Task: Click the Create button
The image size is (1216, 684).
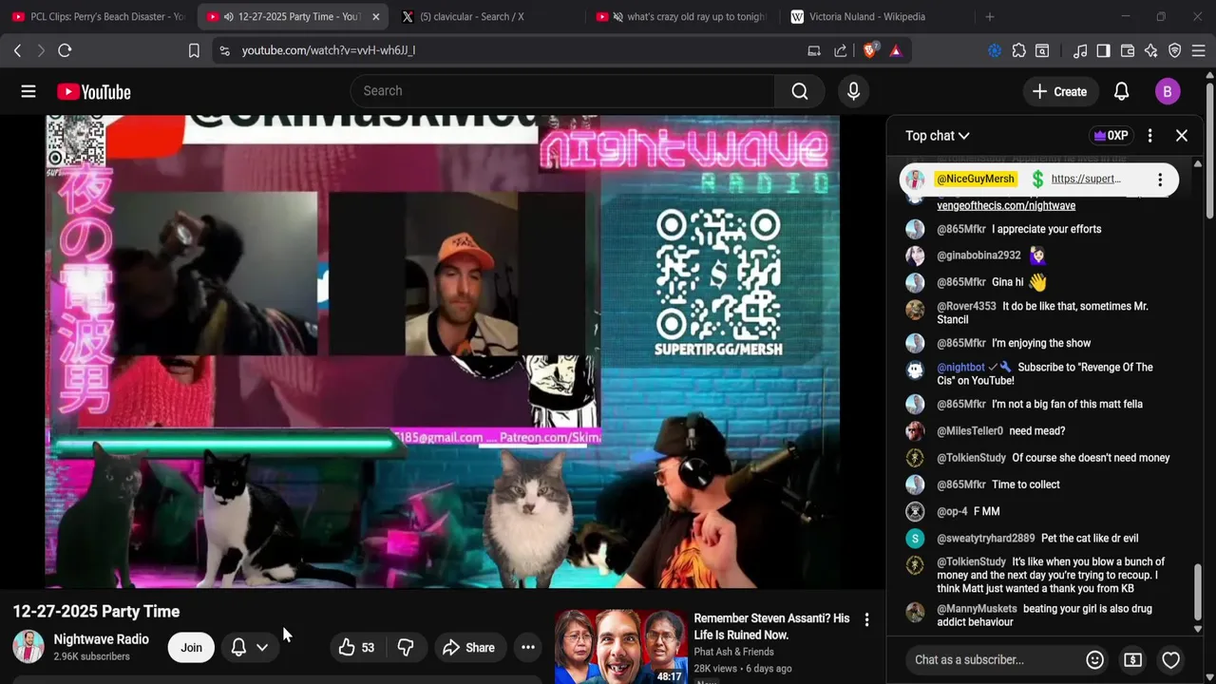Action: pos(1059,91)
